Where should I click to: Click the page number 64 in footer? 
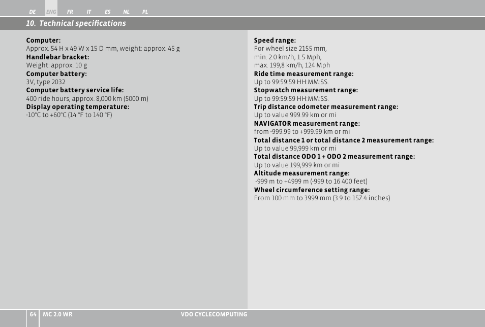pyautogui.click(x=33, y=314)
